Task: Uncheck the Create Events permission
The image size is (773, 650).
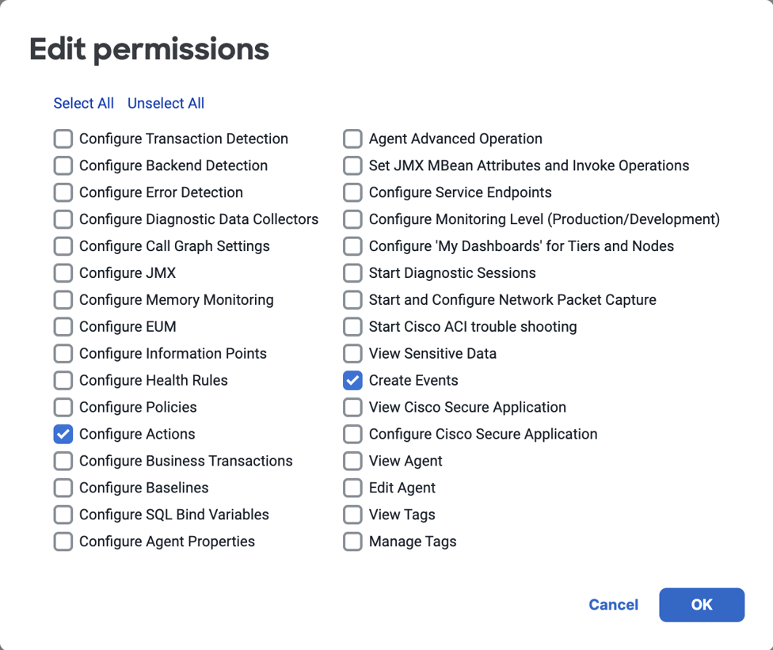Action: (x=353, y=381)
